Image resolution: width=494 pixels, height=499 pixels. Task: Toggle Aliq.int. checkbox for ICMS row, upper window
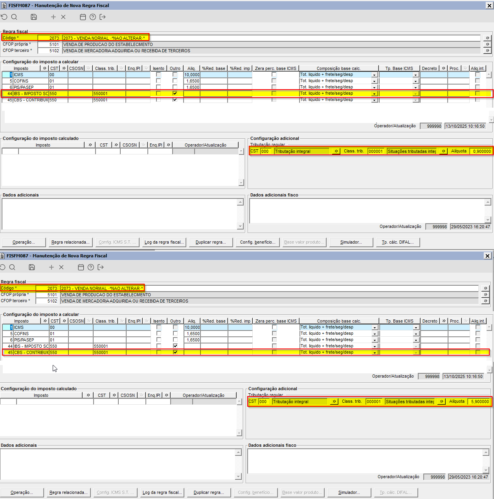pyautogui.click(x=477, y=75)
